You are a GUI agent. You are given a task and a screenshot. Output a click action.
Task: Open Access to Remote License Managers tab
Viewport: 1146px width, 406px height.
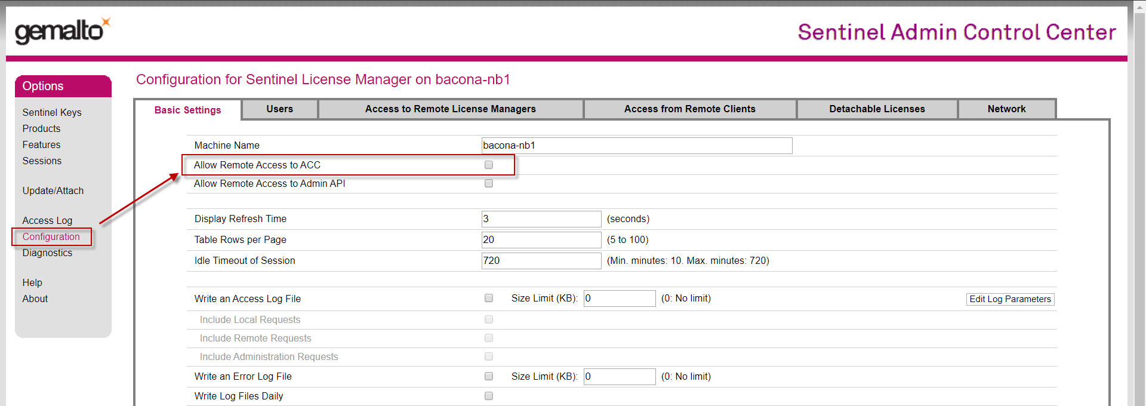pos(451,109)
